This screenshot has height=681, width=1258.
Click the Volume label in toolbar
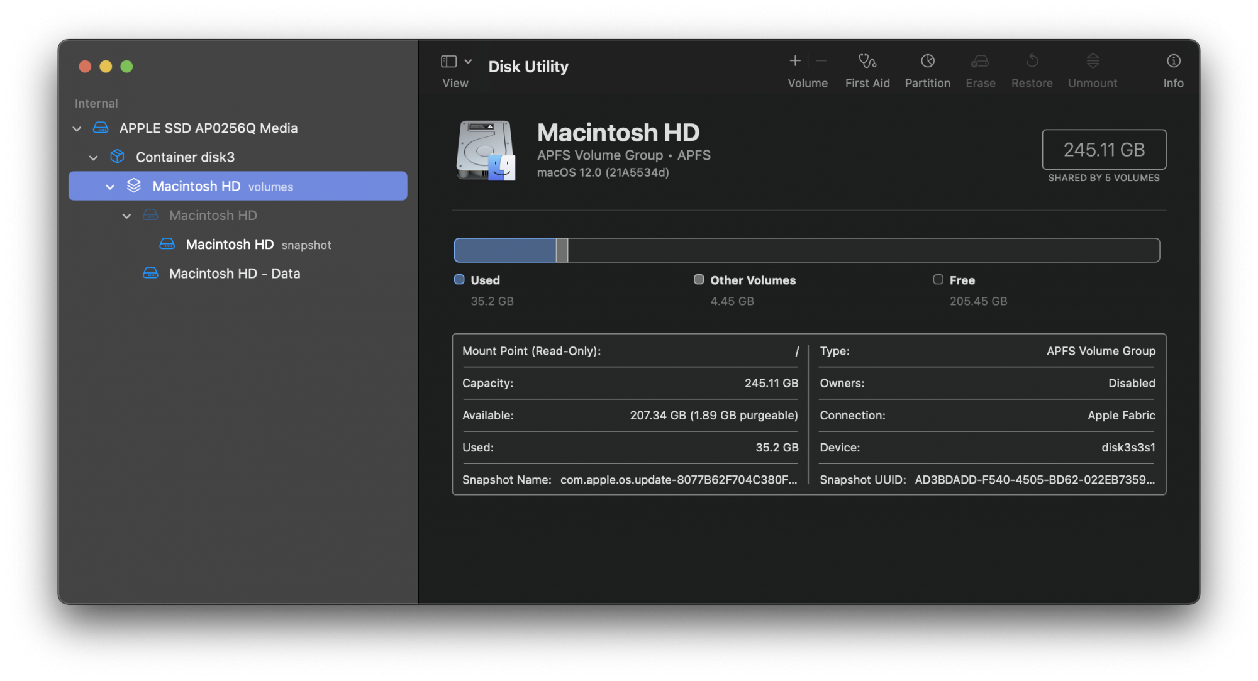[x=808, y=83]
